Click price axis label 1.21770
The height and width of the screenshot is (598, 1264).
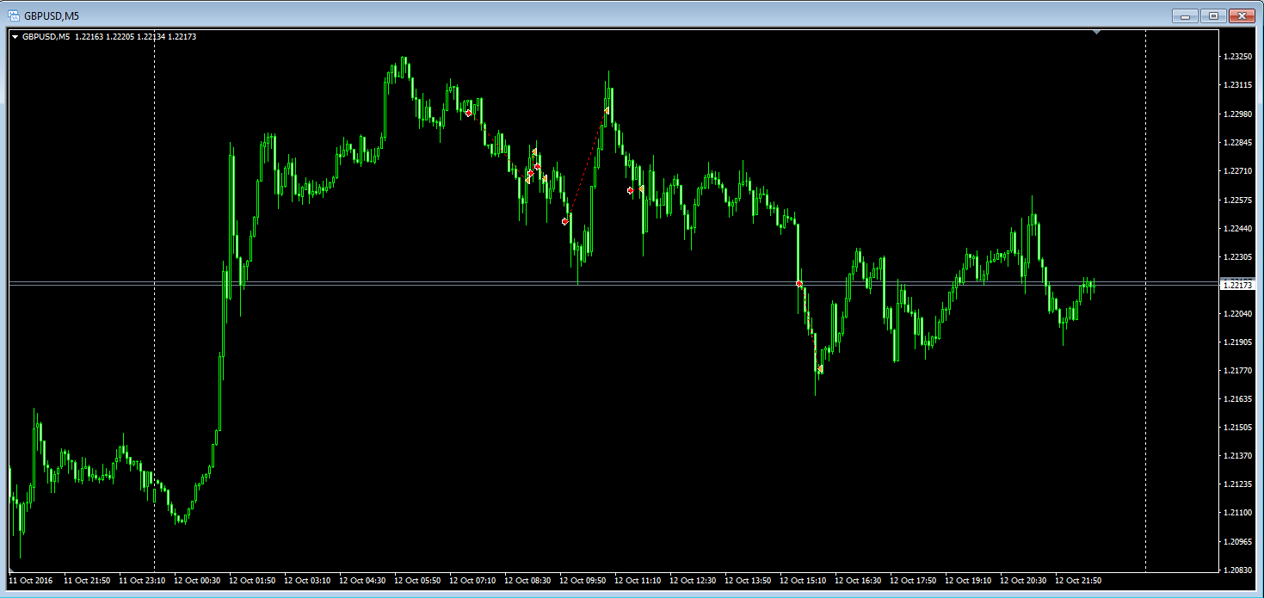point(1237,370)
